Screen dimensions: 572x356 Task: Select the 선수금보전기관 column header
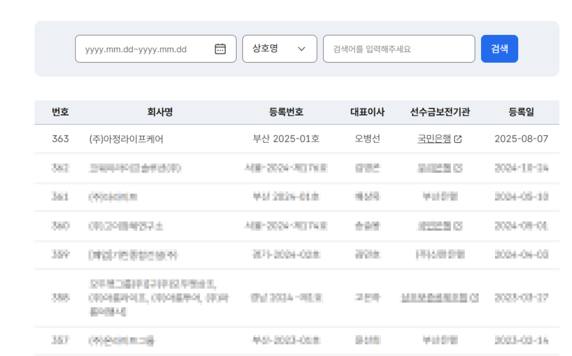(440, 112)
